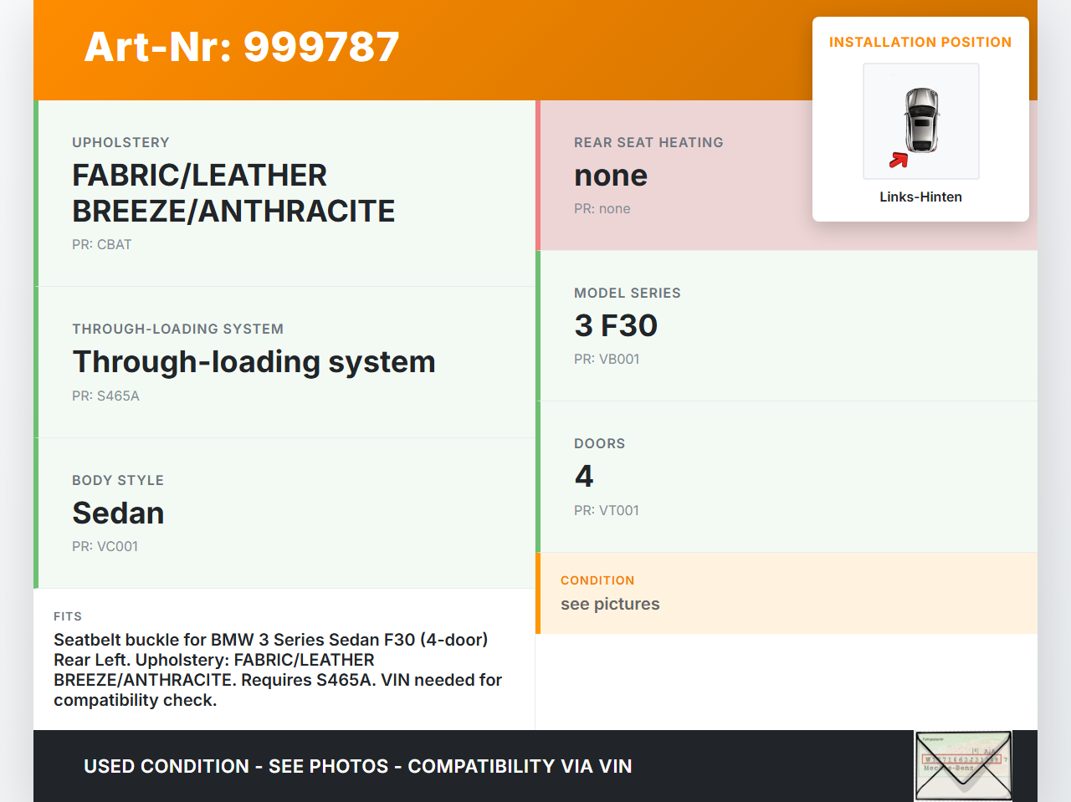Click the MODEL SERIES label
The height and width of the screenshot is (802, 1071).
[x=628, y=293]
